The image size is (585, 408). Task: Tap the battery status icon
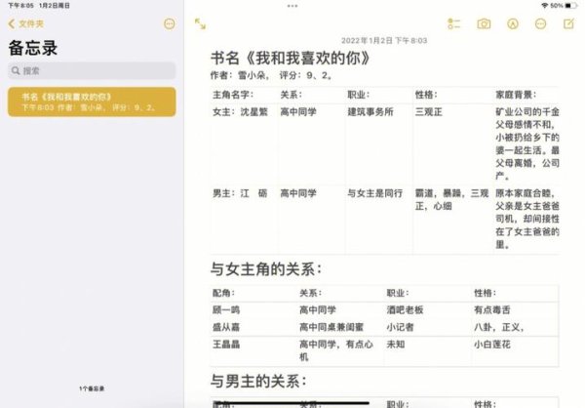[x=570, y=6]
